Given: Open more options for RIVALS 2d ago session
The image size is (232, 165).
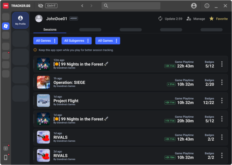Looking at the screenshot, I should 222,155.
